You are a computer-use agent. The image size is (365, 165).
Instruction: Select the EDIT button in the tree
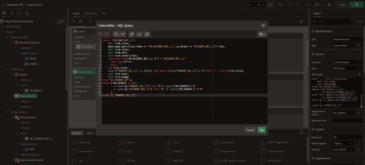pyautogui.click(x=32, y=149)
